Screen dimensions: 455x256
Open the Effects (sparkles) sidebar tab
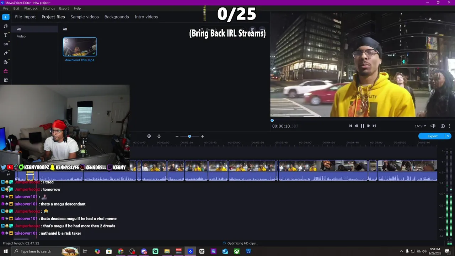[6, 53]
